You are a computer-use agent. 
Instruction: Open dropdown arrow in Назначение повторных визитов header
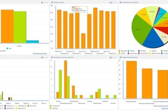[116, 58]
